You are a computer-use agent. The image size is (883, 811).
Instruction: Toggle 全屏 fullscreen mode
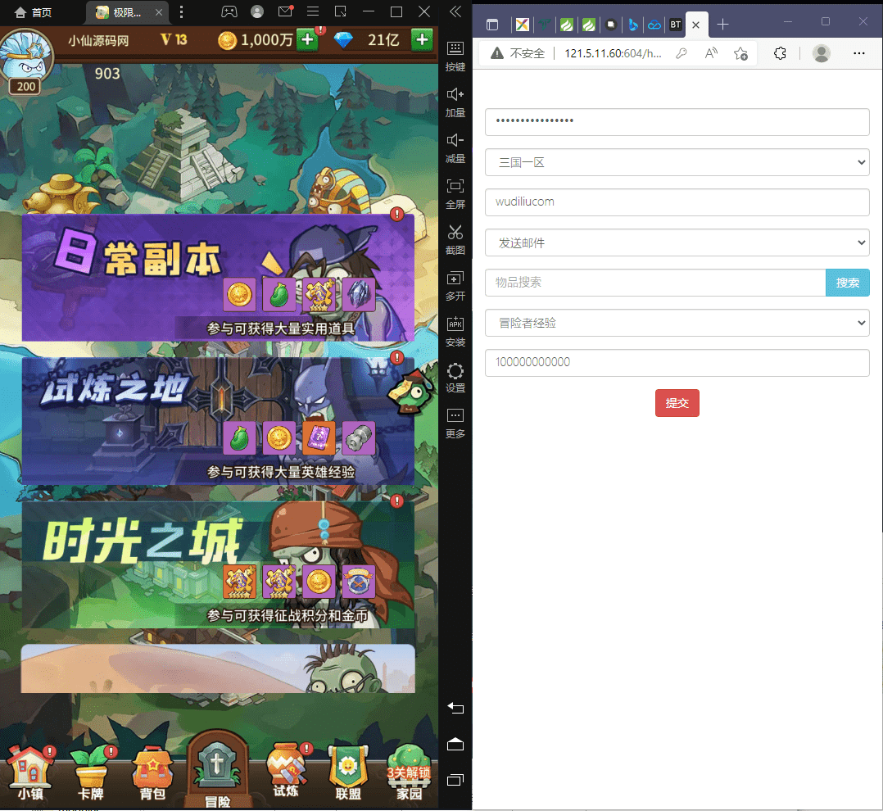coord(455,194)
